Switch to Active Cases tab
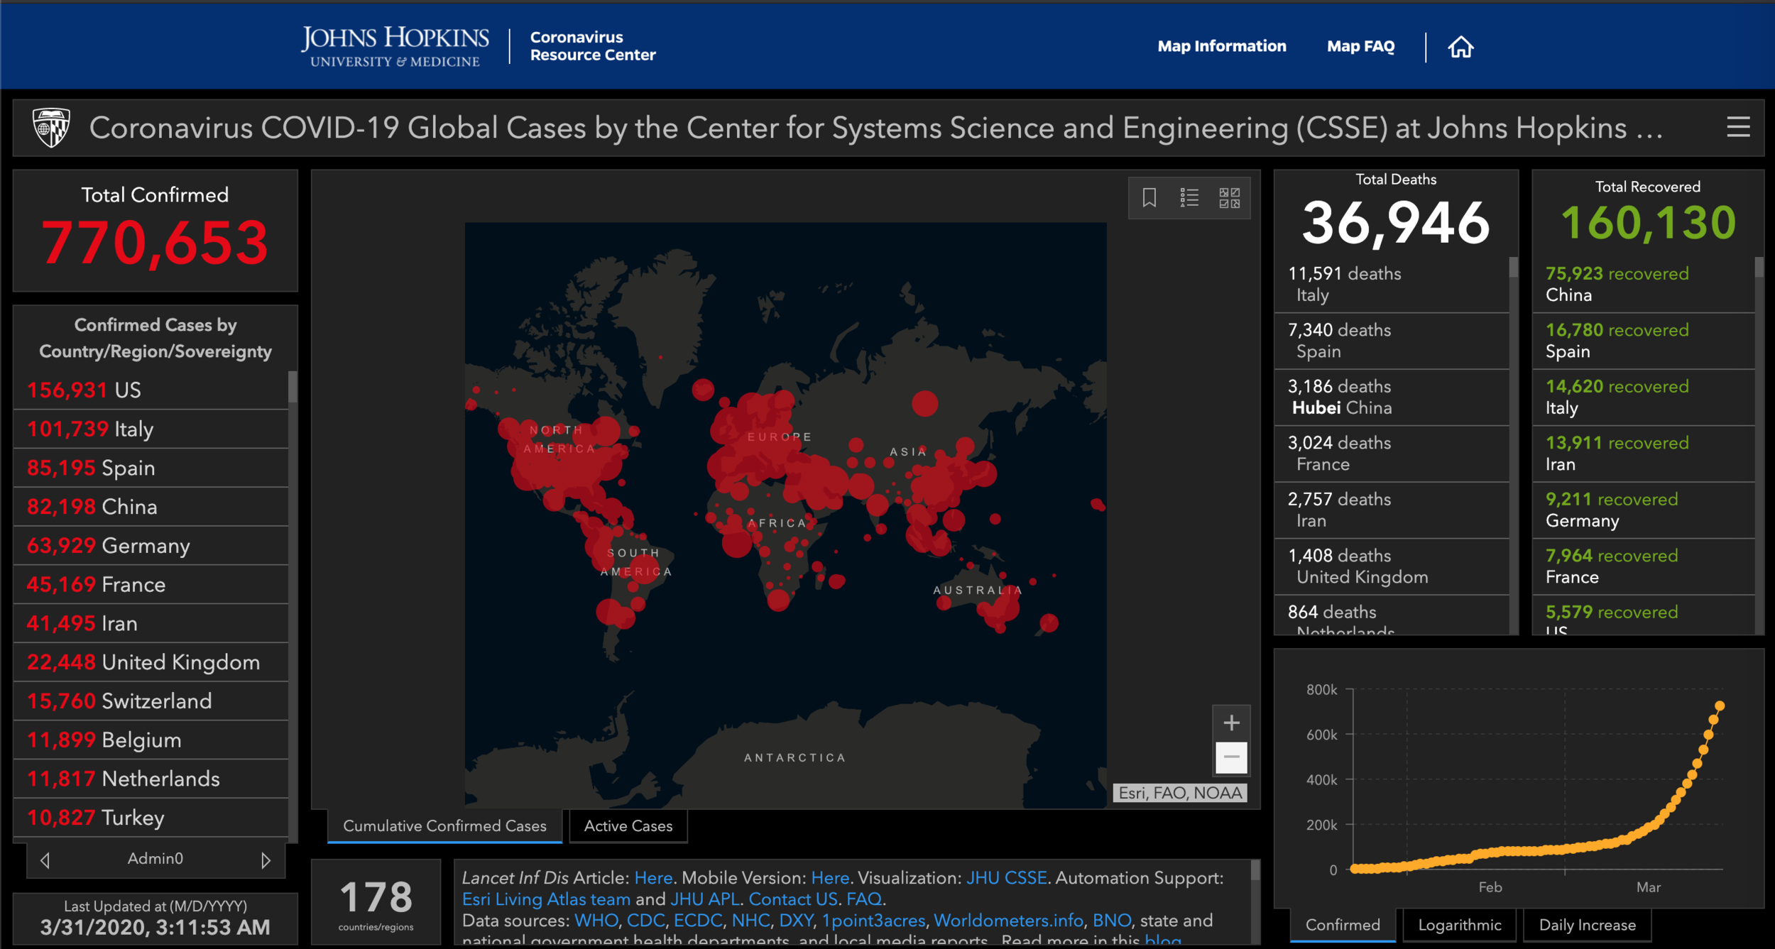This screenshot has height=949, width=1775. click(x=628, y=826)
